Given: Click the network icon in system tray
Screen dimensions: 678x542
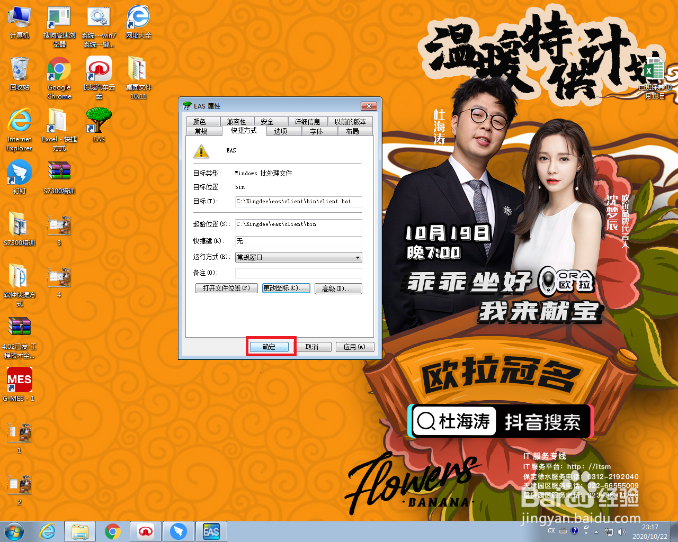Looking at the screenshot, I should pos(609,531).
